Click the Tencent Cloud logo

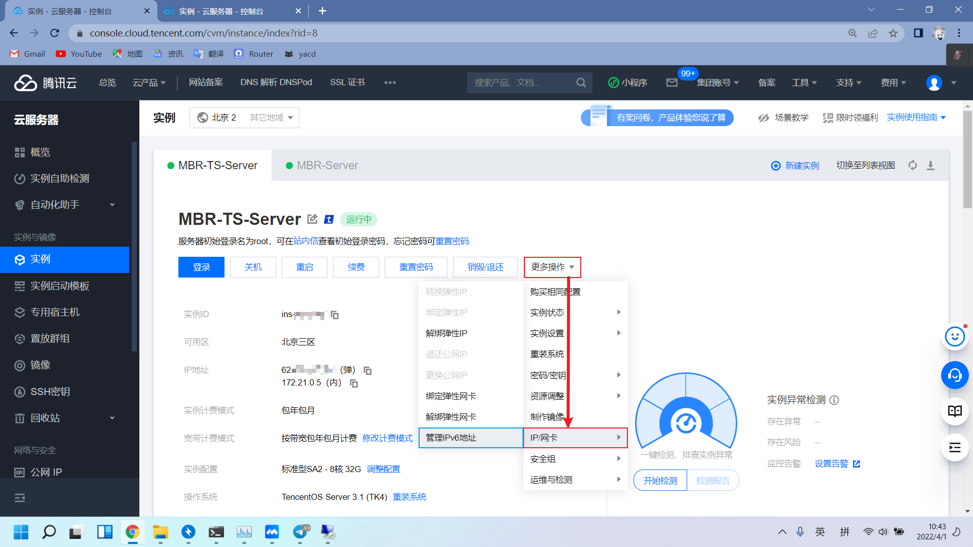45,83
